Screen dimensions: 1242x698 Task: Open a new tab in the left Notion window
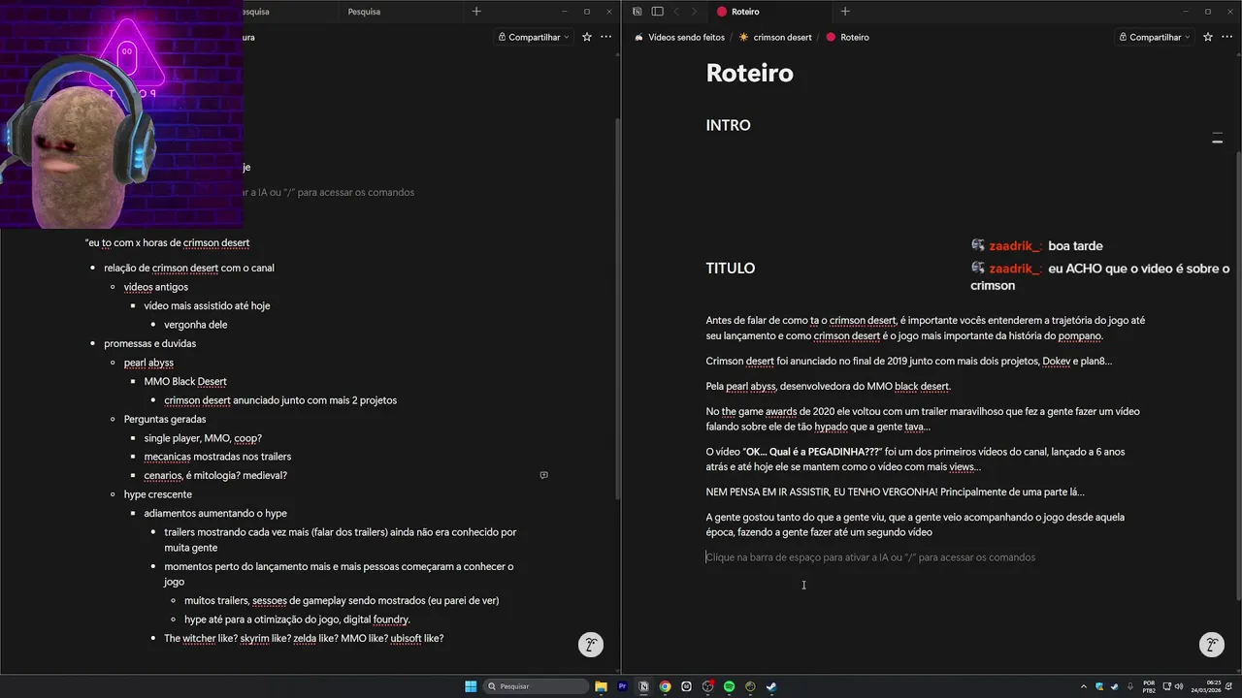click(476, 12)
